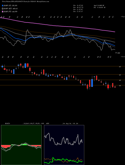Viewport: 125px width, 165px height.
Task: Click the '<Tops' label at right edge
Action: 123,17
